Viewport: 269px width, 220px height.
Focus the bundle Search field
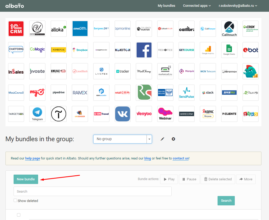pyautogui.click(x=92, y=191)
